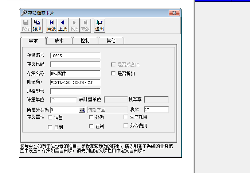Click the 存货编号 field showing 10225

point(75,56)
